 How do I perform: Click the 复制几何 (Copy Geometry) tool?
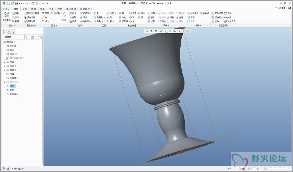(x=30, y=17)
